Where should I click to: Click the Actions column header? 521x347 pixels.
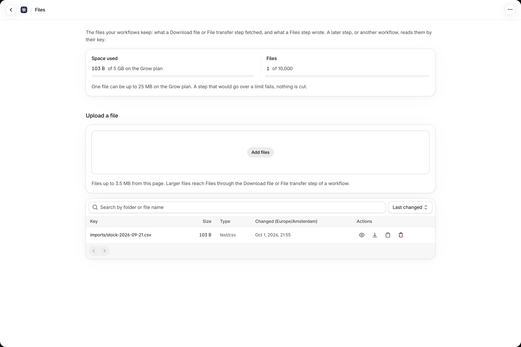[x=364, y=221]
